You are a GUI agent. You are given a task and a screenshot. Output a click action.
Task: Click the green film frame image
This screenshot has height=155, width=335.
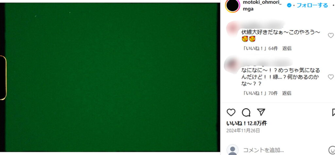(x=112, y=77)
